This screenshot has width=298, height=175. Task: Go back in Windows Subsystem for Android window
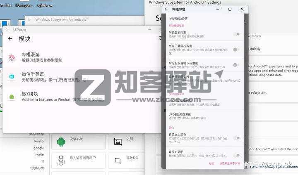coord(29,19)
